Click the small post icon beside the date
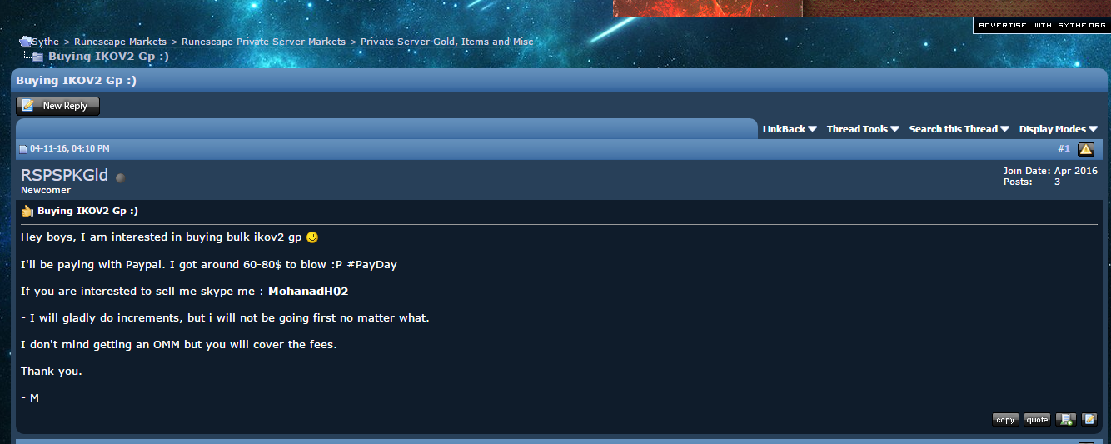 click(x=24, y=149)
